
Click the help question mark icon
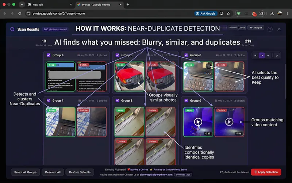(x=270, y=30)
